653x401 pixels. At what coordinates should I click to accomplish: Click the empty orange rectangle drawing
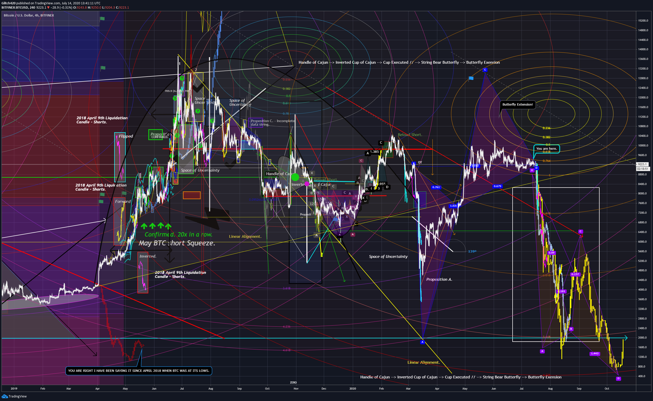click(192, 195)
